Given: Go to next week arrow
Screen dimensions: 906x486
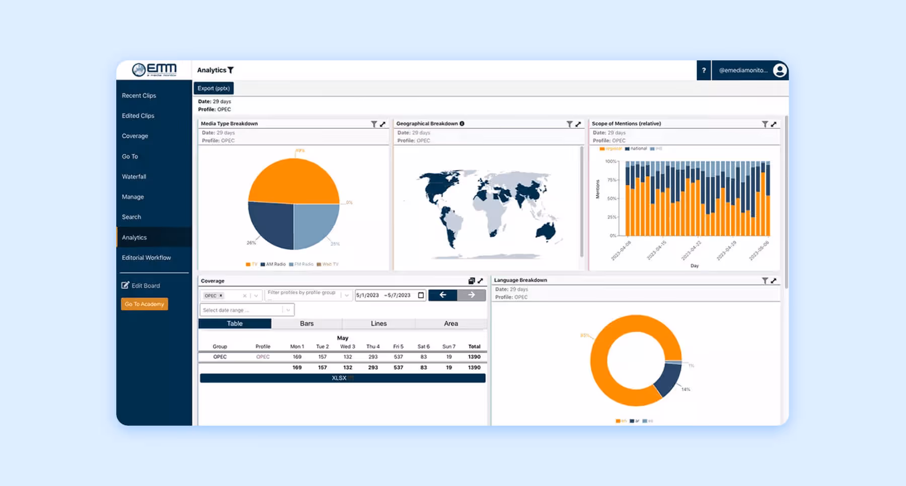Looking at the screenshot, I should pyautogui.click(x=472, y=295).
